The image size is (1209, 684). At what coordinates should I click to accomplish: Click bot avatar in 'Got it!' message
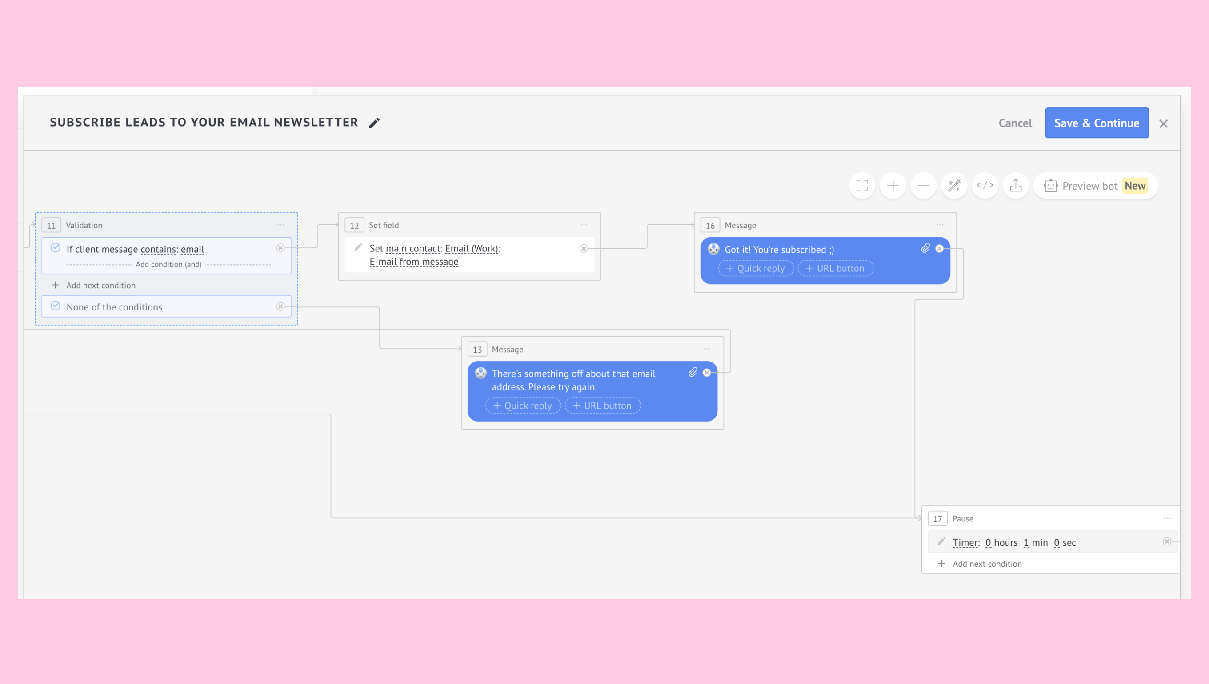(713, 249)
